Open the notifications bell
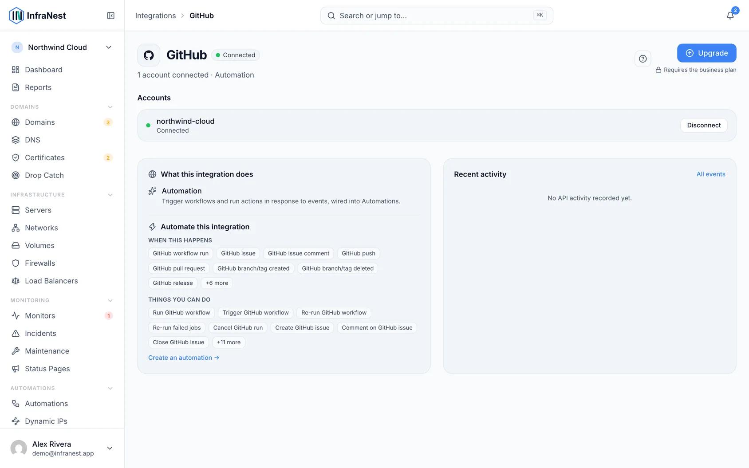Image resolution: width=749 pixels, height=468 pixels. [730, 16]
